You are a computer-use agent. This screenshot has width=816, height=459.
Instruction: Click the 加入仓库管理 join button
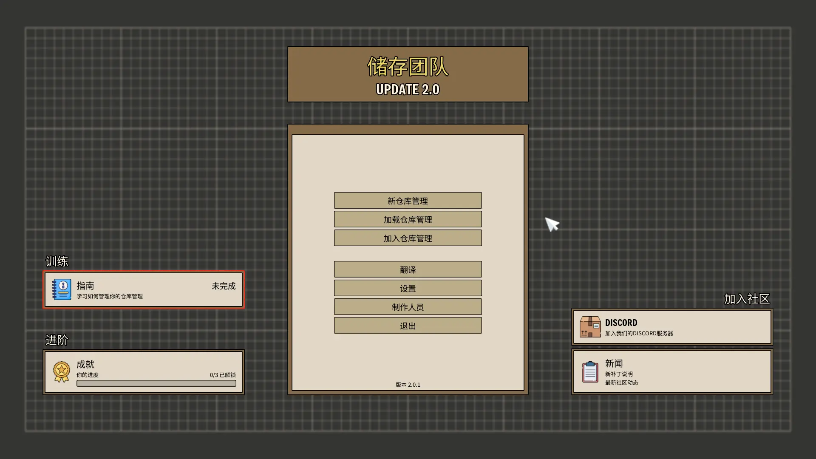[408, 238]
